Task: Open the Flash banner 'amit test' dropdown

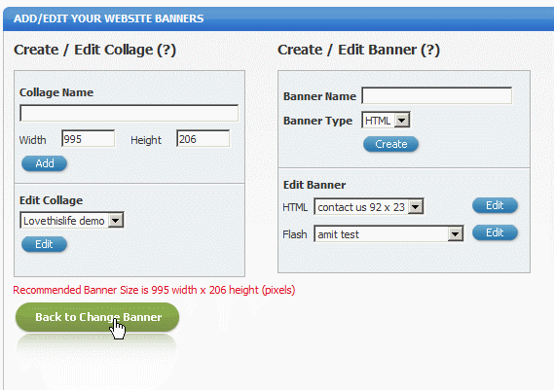Action: click(x=388, y=234)
